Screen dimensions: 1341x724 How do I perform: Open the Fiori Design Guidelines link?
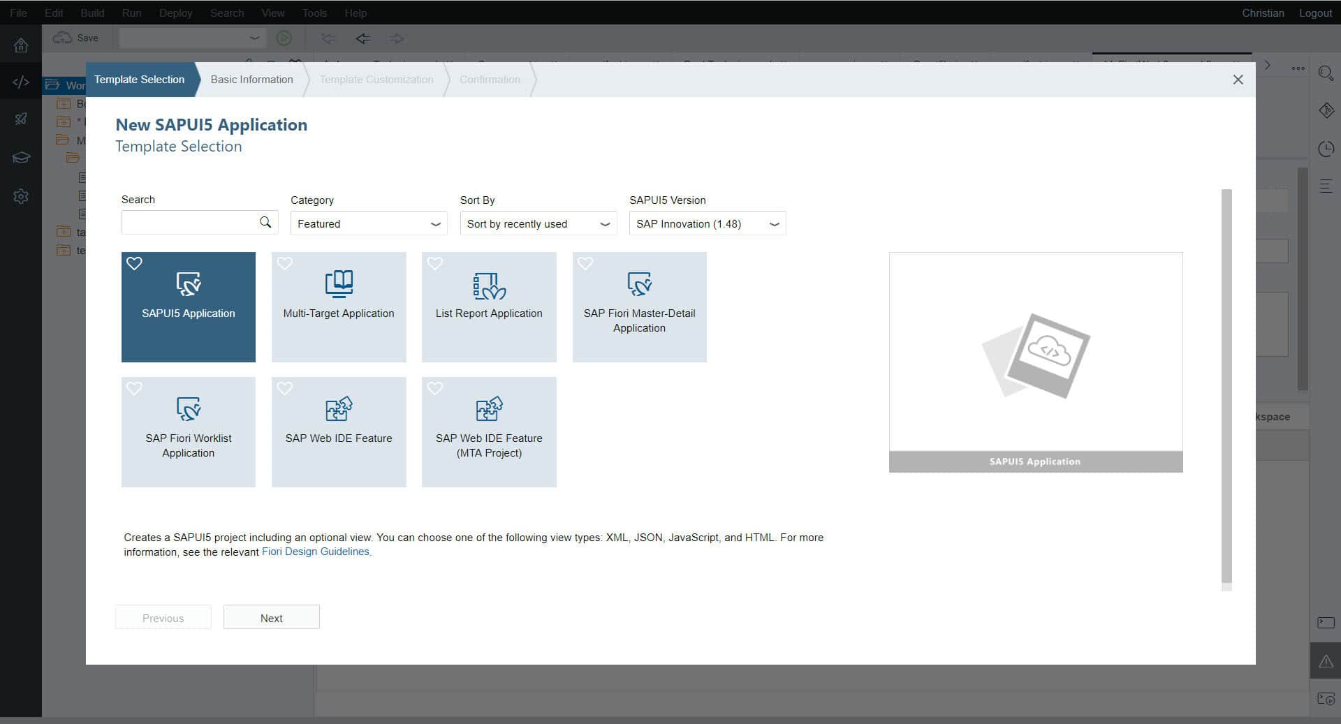[x=315, y=552]
